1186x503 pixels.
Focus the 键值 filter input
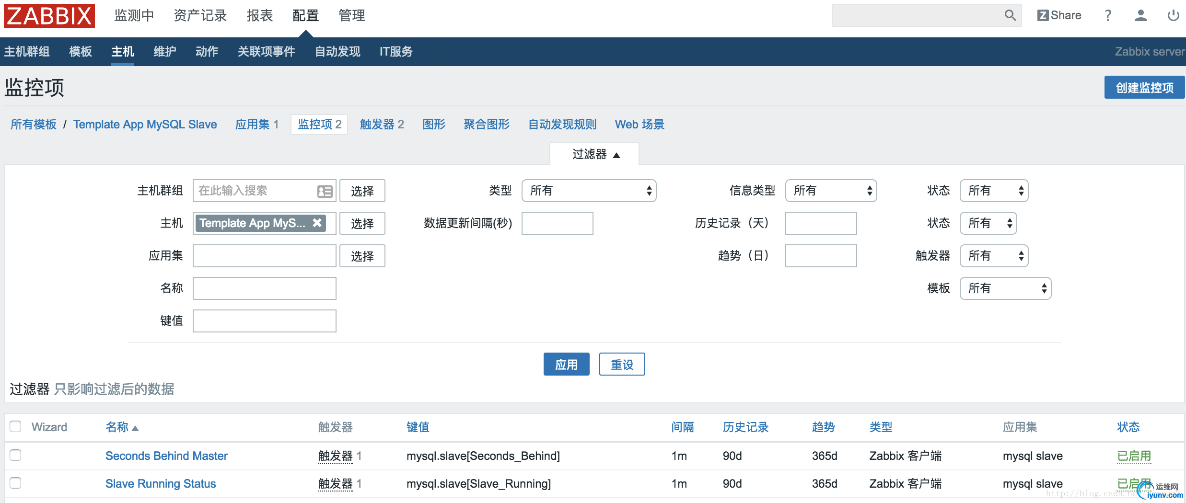[264, 321]
